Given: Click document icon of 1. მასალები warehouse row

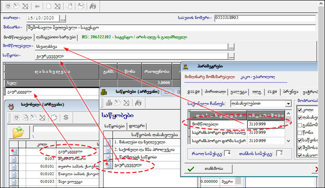Looking at the screenshot, I should tap(108, 143).
